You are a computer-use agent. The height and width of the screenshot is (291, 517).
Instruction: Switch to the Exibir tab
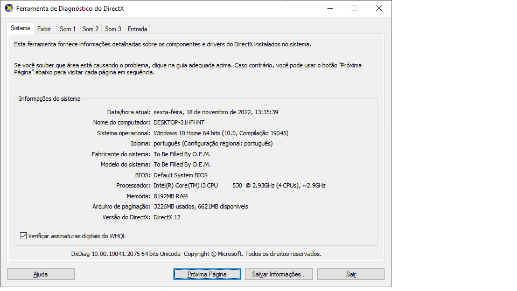44,29
